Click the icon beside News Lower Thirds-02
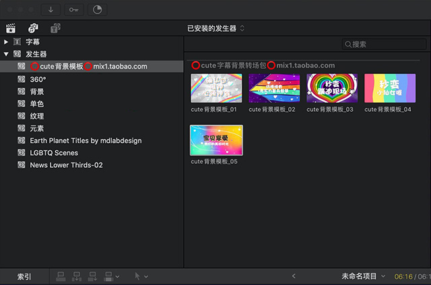 22,165
